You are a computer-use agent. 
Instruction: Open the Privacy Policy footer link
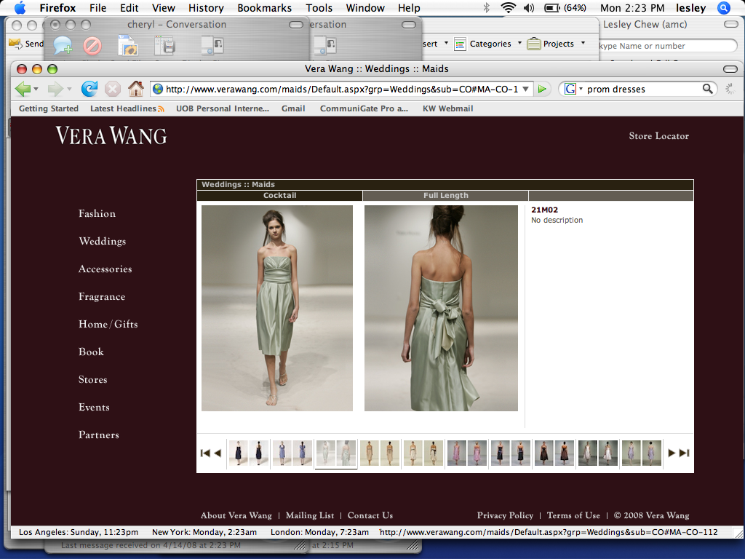click(x=505, y=515)
